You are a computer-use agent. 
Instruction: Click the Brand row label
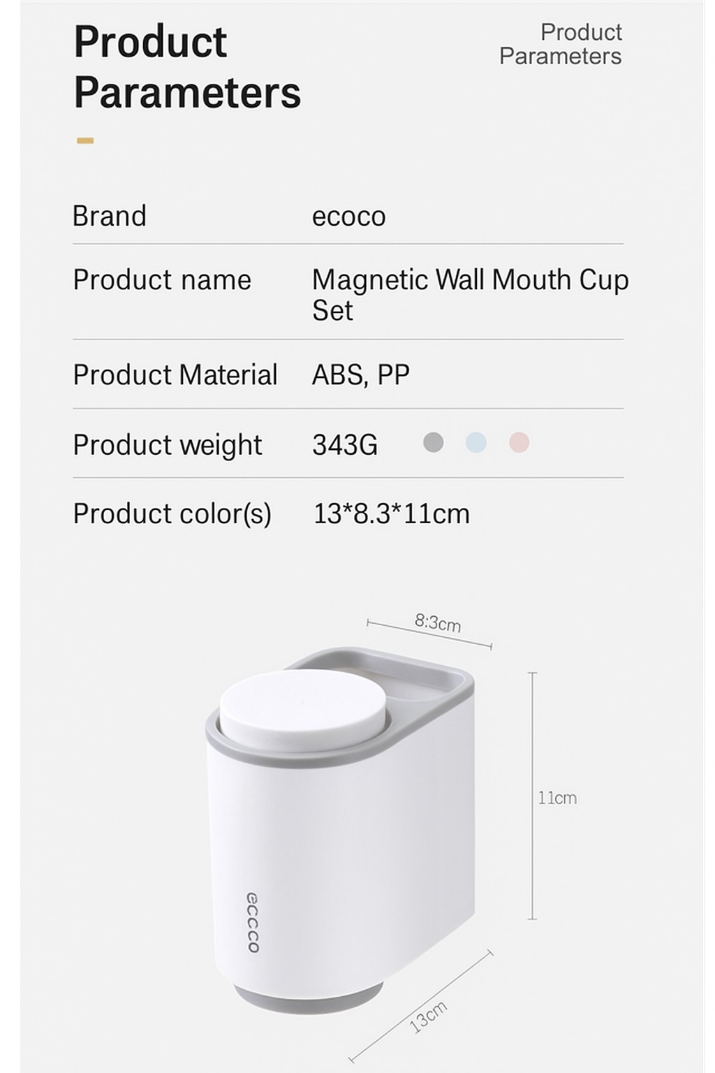(110, 216)
